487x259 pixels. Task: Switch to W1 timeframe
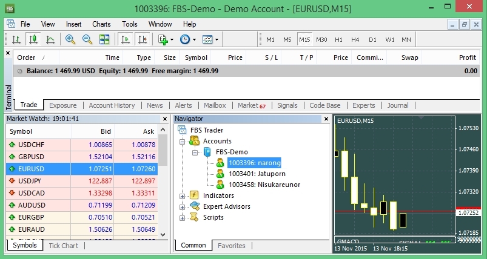click(x=389, y=40)
